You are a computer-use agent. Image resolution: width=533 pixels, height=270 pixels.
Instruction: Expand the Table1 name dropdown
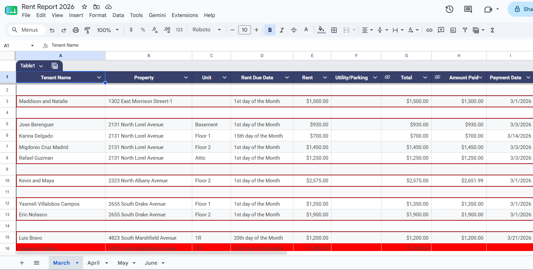click(x=41, y=66)
